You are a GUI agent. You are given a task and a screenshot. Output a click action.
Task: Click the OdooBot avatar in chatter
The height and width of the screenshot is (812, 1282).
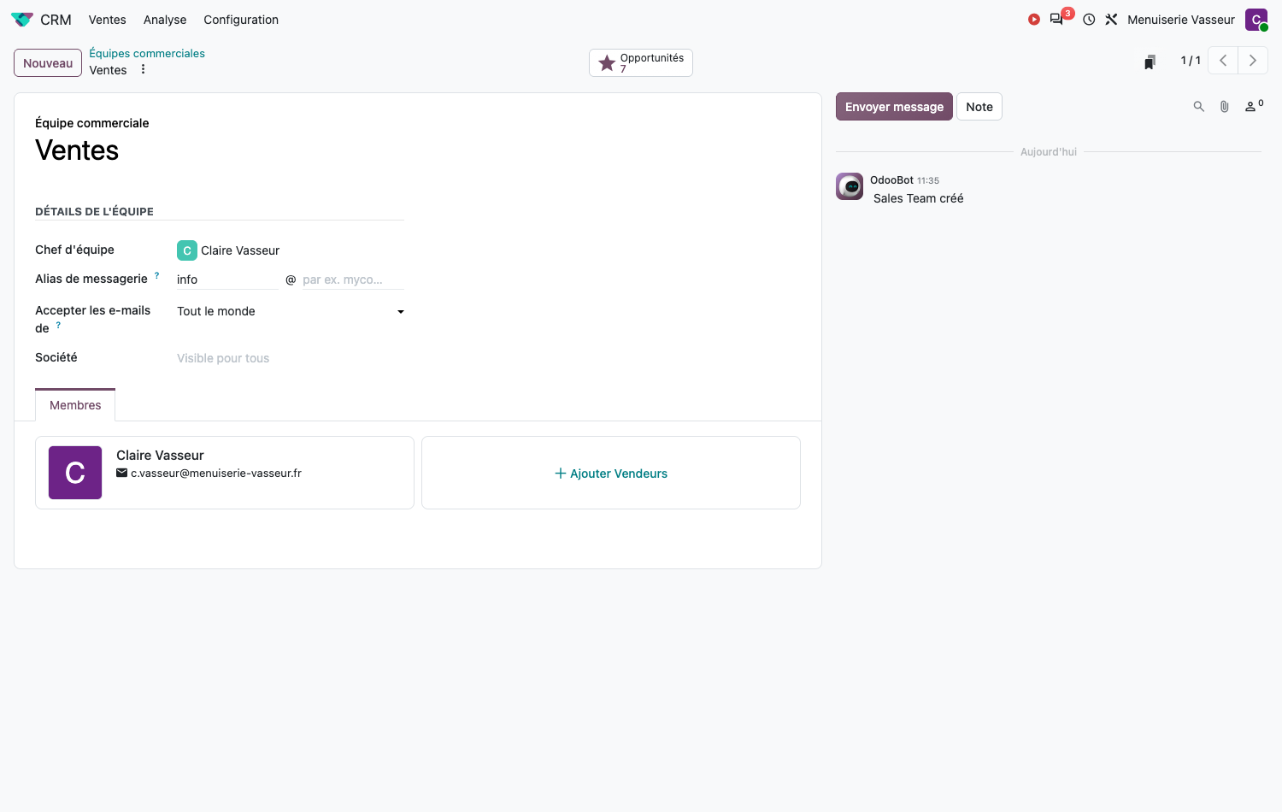pyautogui.click(x=850, y=186)
